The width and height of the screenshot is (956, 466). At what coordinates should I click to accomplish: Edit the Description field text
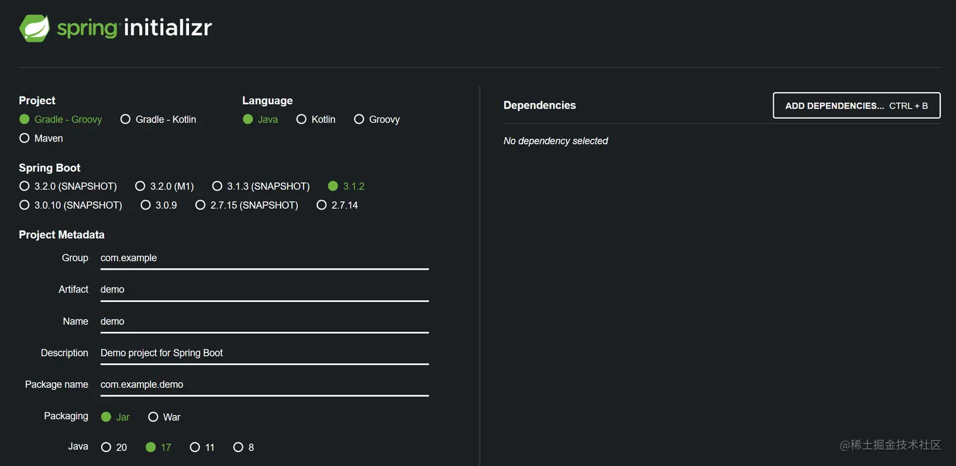point(264,353)
